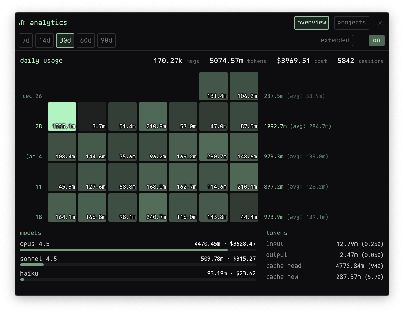
Task: Toggle extended mode off
Action: tap(369, 40)
